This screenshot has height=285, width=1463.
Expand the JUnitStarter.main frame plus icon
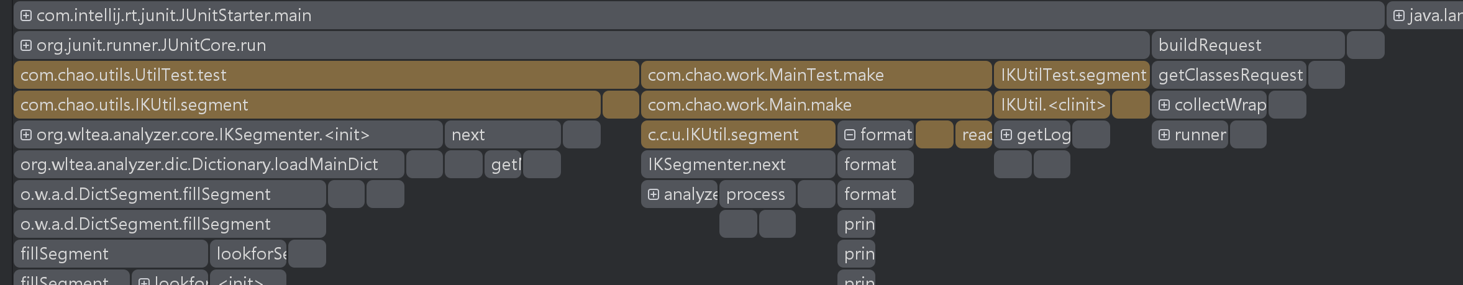pyautogui.click(x=26, y=16)
